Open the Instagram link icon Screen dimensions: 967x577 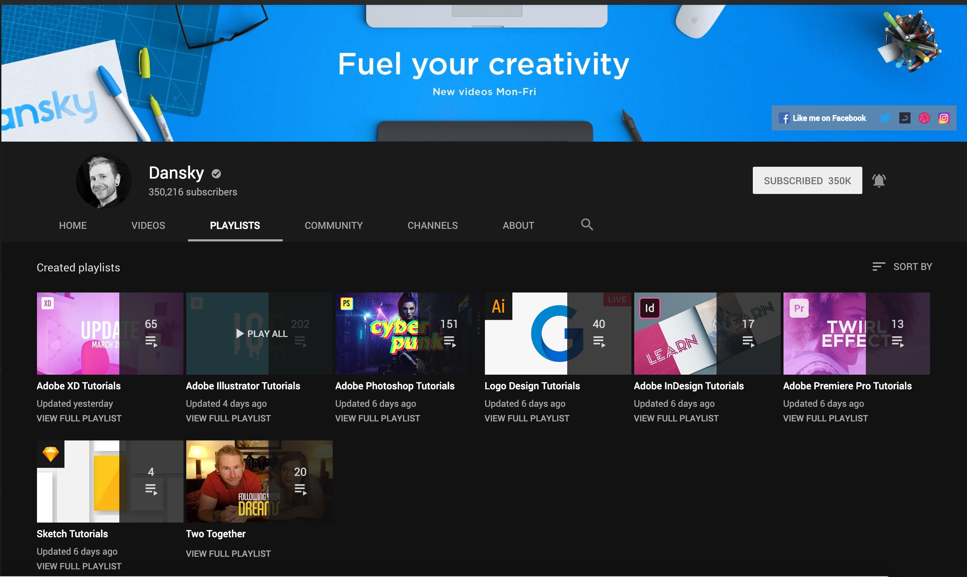click(x=944, y=118)
